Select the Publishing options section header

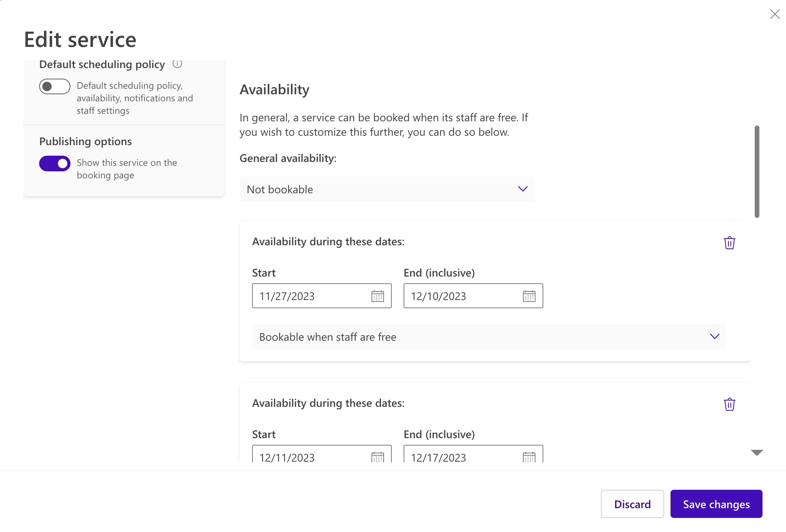coord(85,141)
